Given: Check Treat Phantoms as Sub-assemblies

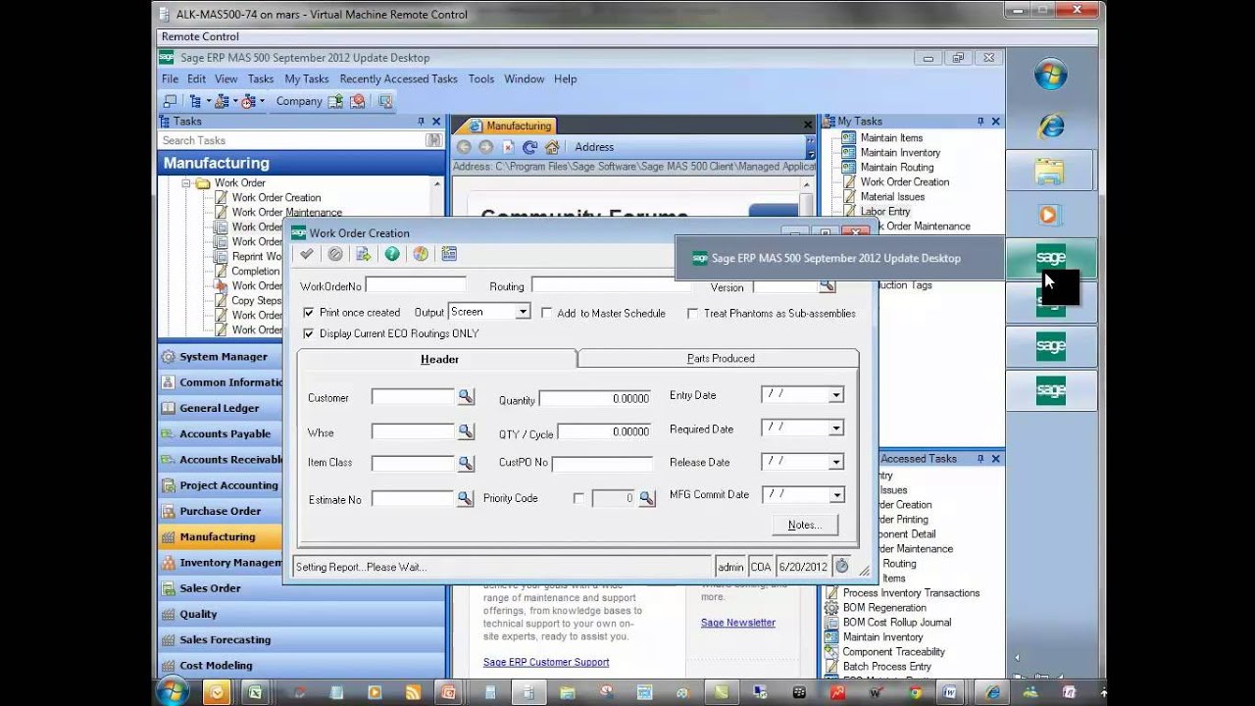Looking at the screenshot, I should [693, 313].
